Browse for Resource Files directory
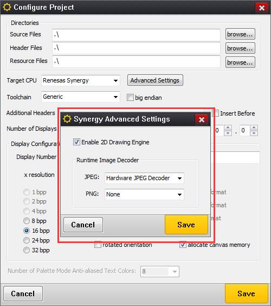Image resolution: width=271 pixels, height=306 pixels. 240,62
